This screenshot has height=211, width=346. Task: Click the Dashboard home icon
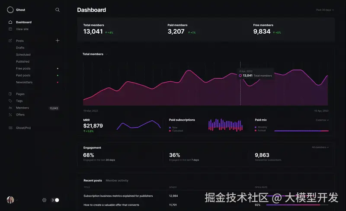10,22
